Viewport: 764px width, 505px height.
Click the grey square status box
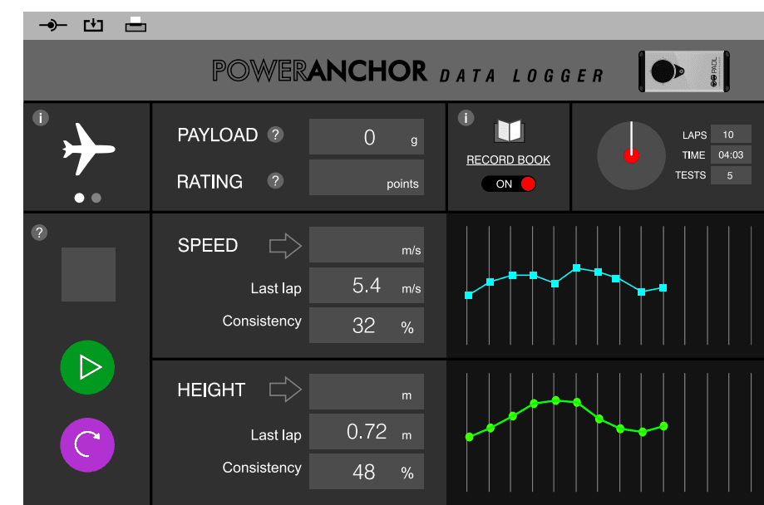(x=88, y=274)
